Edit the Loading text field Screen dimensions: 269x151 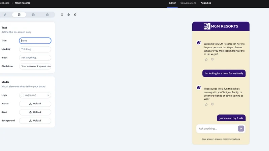coord(35,49)
